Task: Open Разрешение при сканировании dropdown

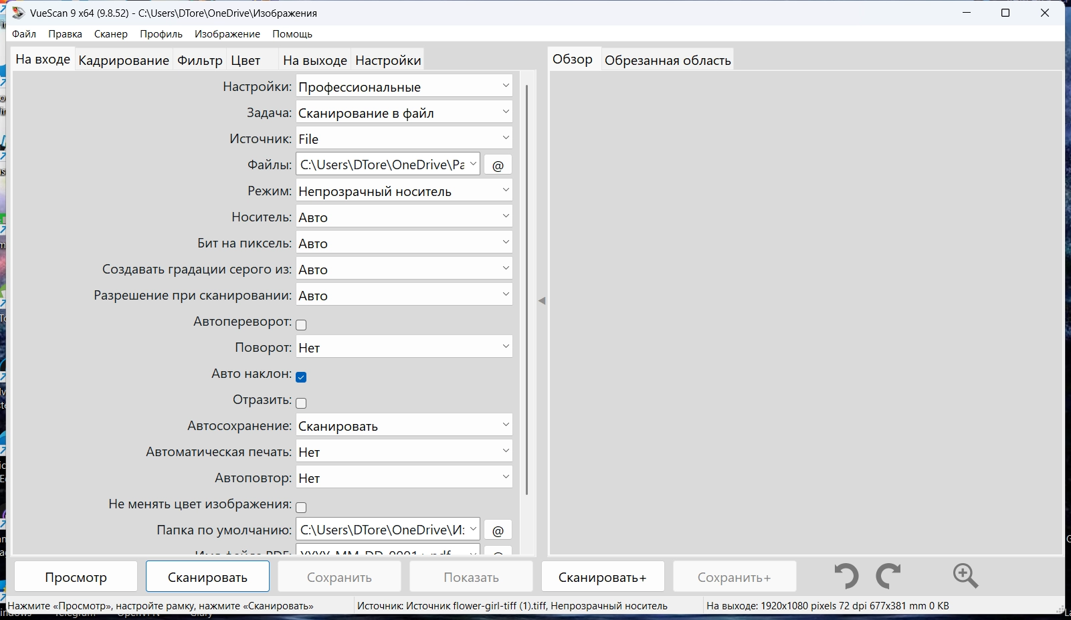Action: pyautogui.click(x=404, y=296)
